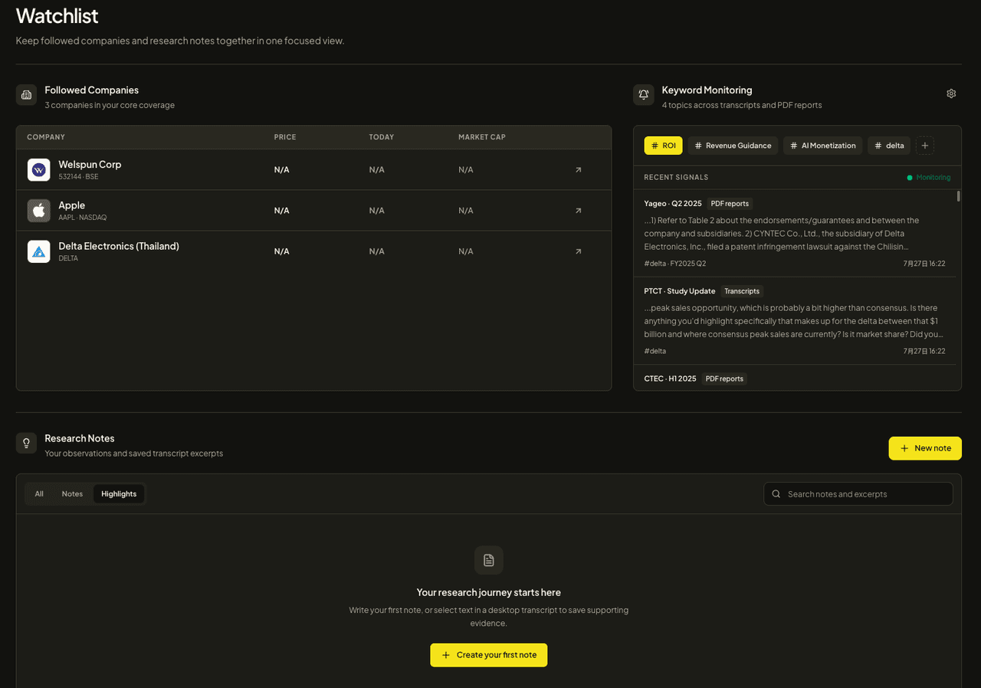Click the search magnifier icon in notes
The image size is (981, 688).
pyautogui.click(x=776, y=494)
